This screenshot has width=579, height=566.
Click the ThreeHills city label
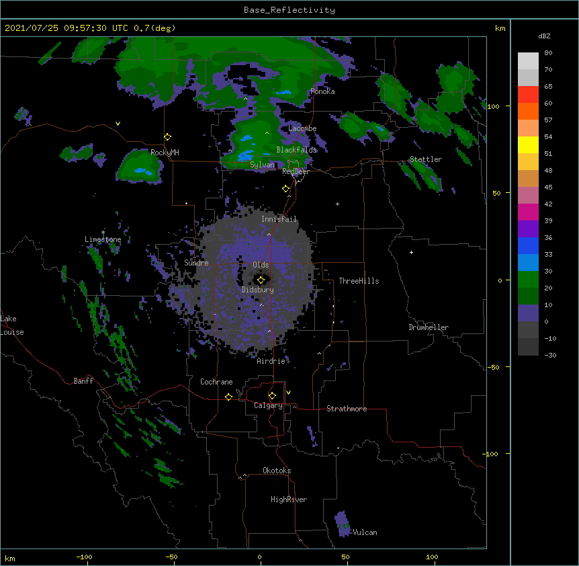point(359,281)
